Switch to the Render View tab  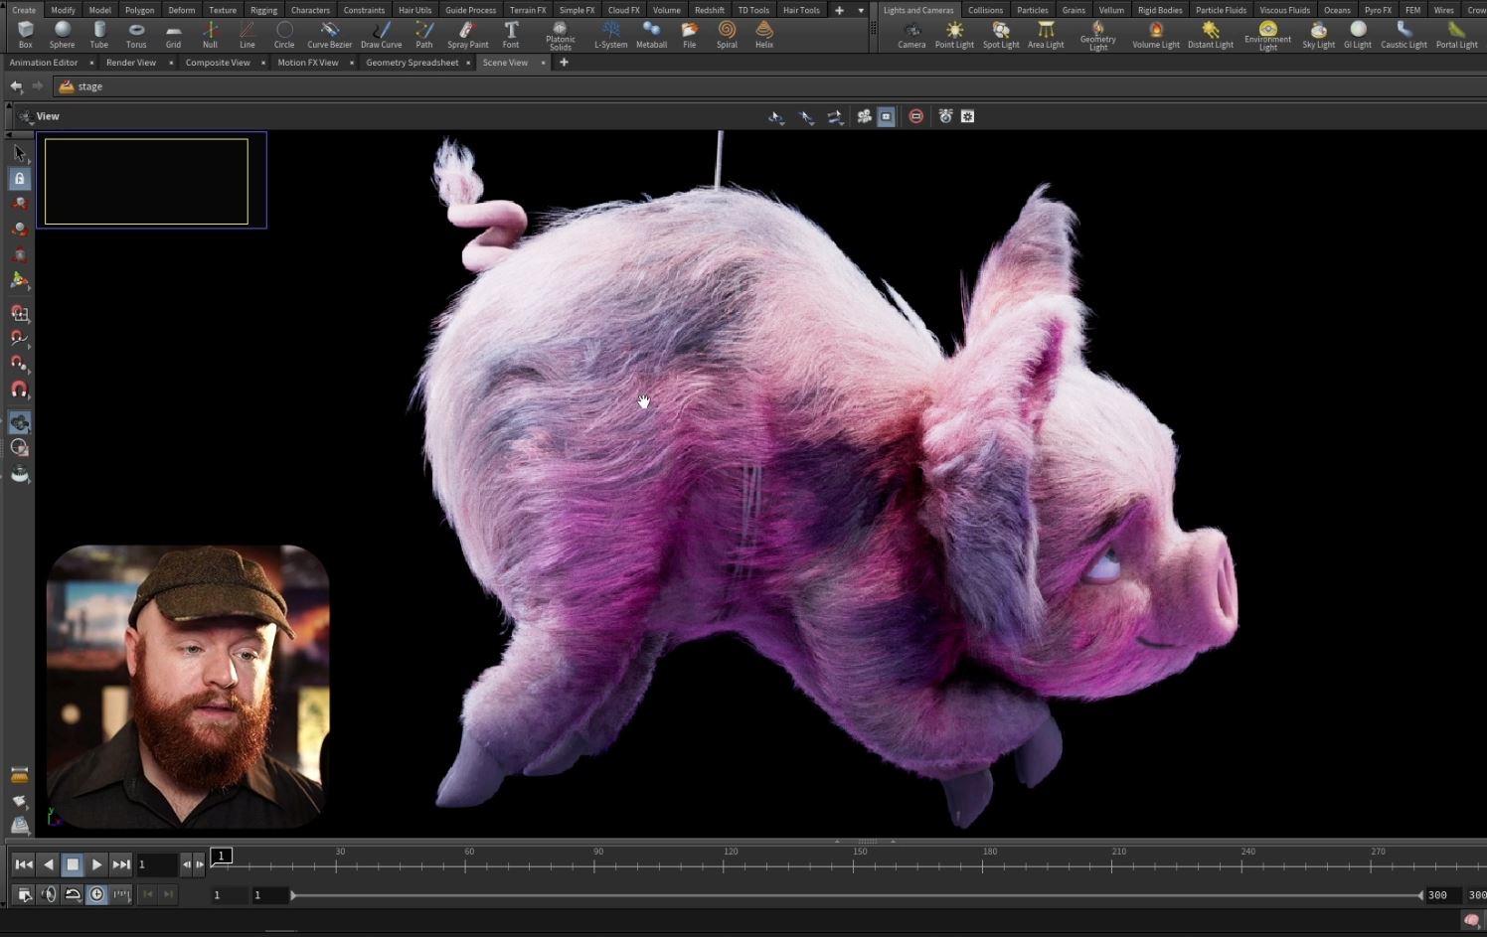pyautogui.click(x=131, y=63)
